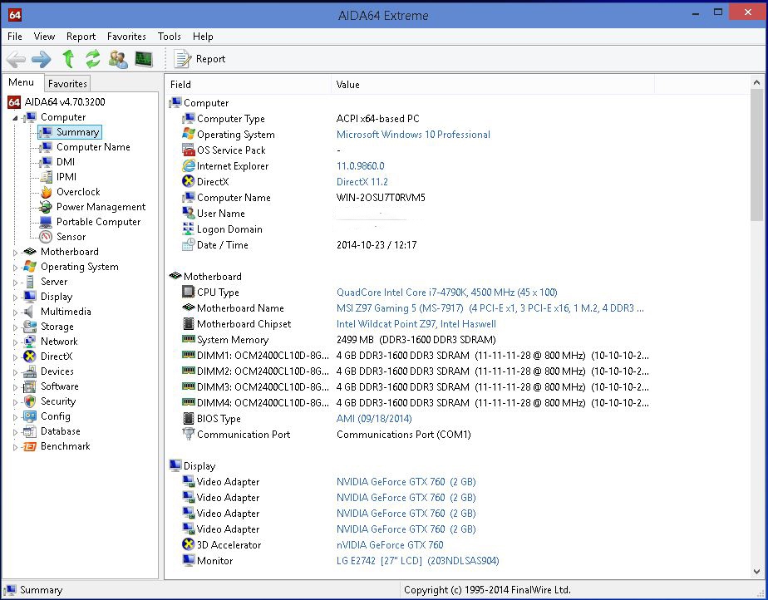This screenshot has height=600, width=768.
Task: Click the green Up arrow toolbar icon
Action: pyautogui.click(x=68, y=59)
